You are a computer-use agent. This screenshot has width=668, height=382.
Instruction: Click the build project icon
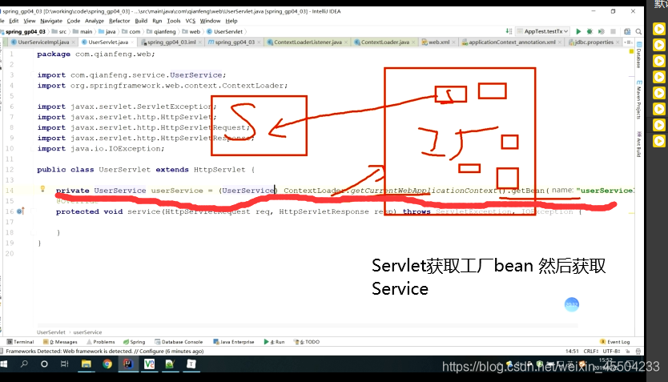coord(509,31)
